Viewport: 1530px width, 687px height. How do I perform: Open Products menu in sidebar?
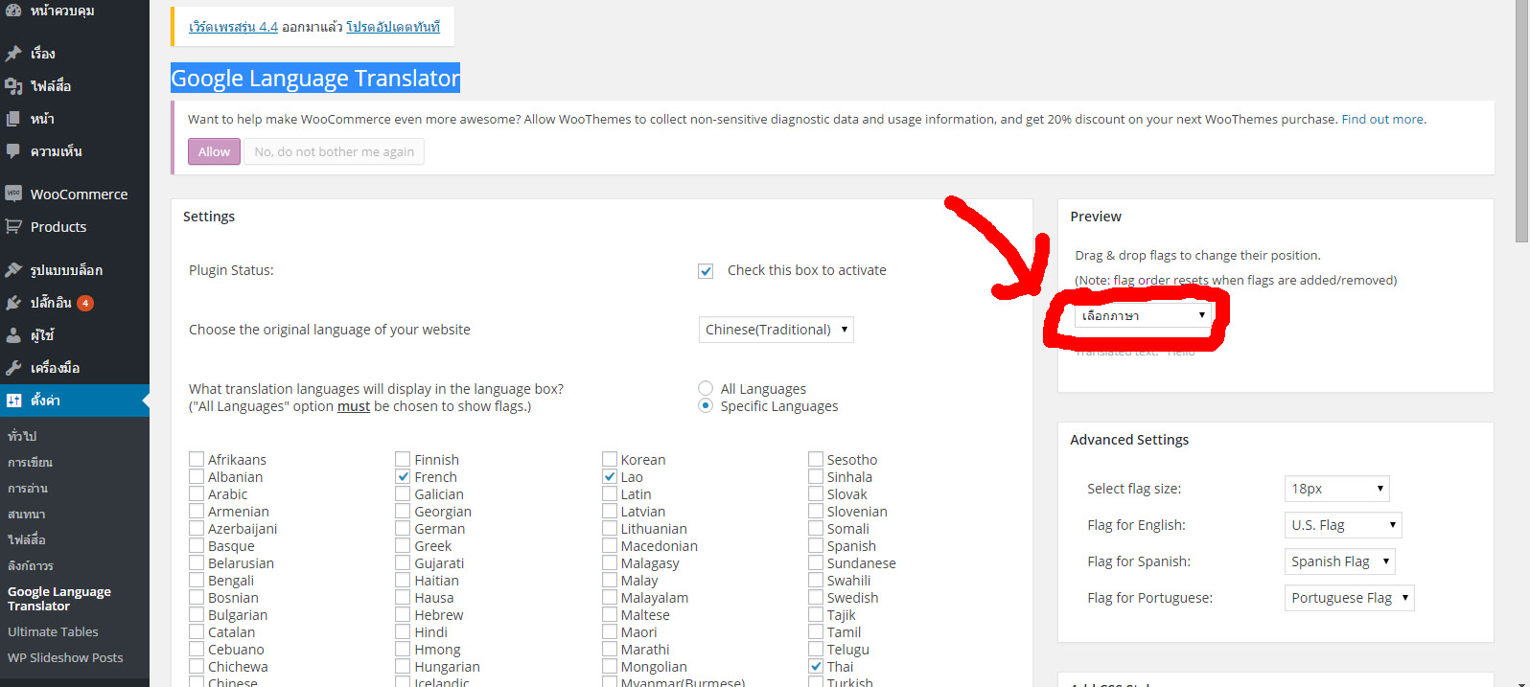[75, 227]
